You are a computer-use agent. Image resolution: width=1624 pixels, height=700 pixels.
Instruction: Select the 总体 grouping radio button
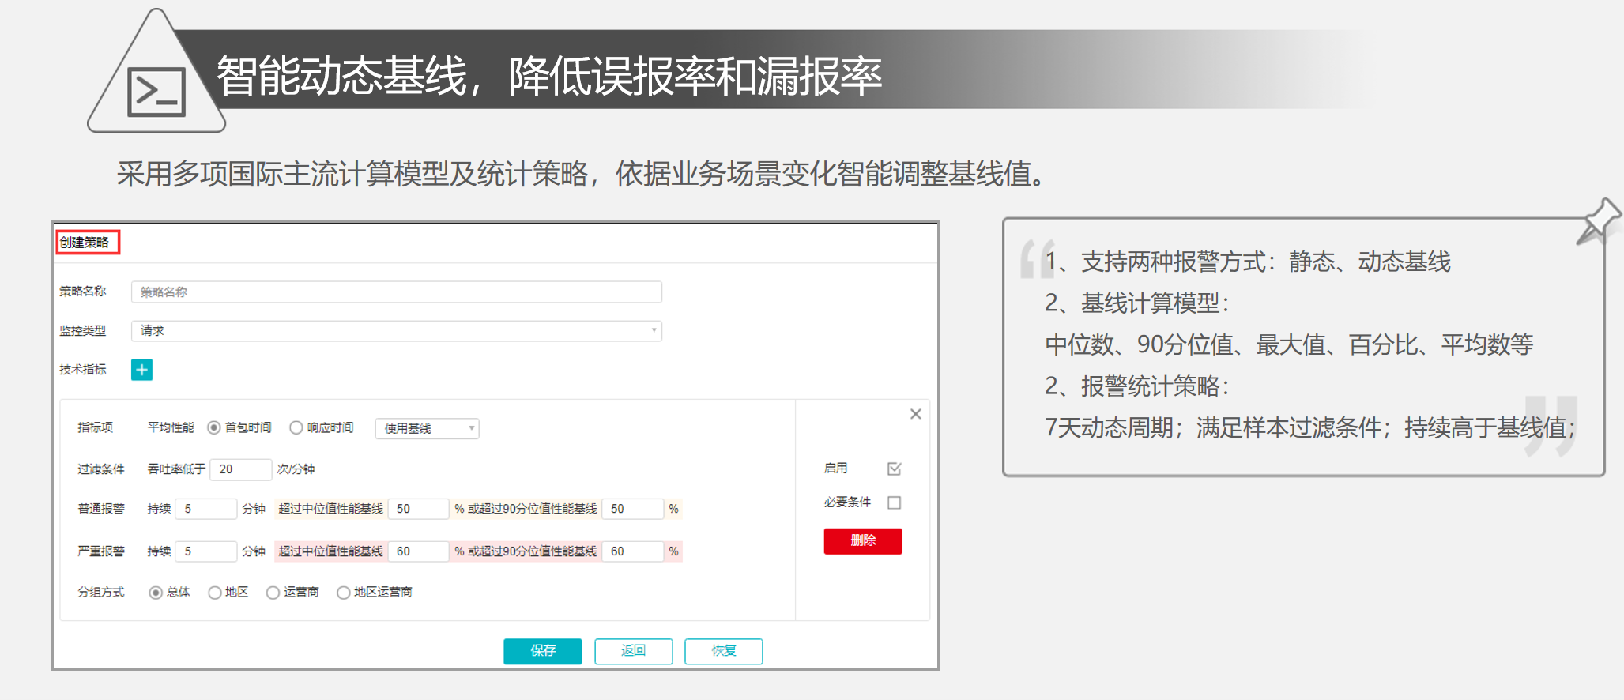pos(156,593)
